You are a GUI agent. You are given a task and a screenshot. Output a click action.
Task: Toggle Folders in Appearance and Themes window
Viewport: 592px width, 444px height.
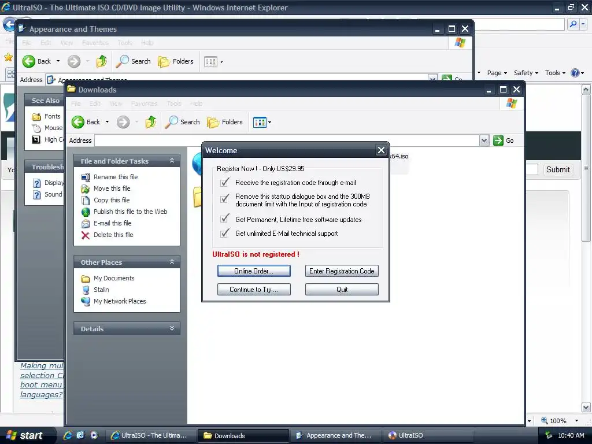(x=176, y=61)
